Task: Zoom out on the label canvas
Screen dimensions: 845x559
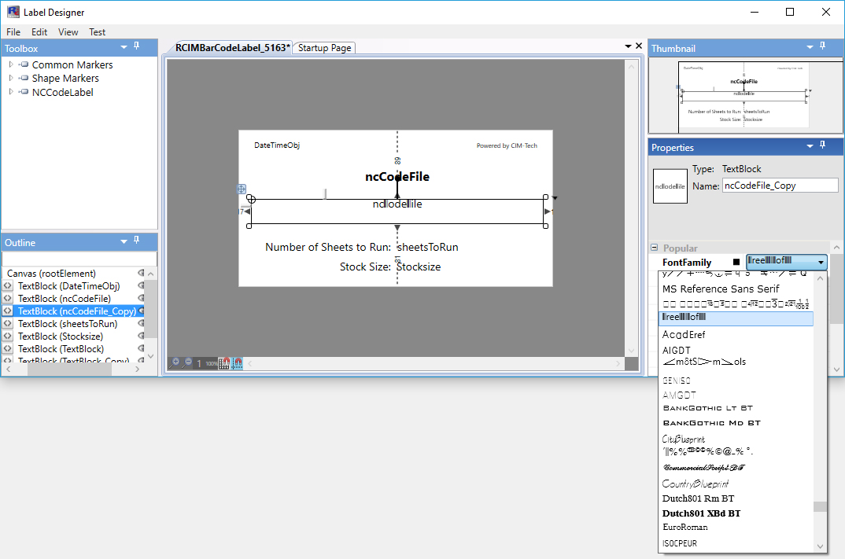Action: click(187, 363)
